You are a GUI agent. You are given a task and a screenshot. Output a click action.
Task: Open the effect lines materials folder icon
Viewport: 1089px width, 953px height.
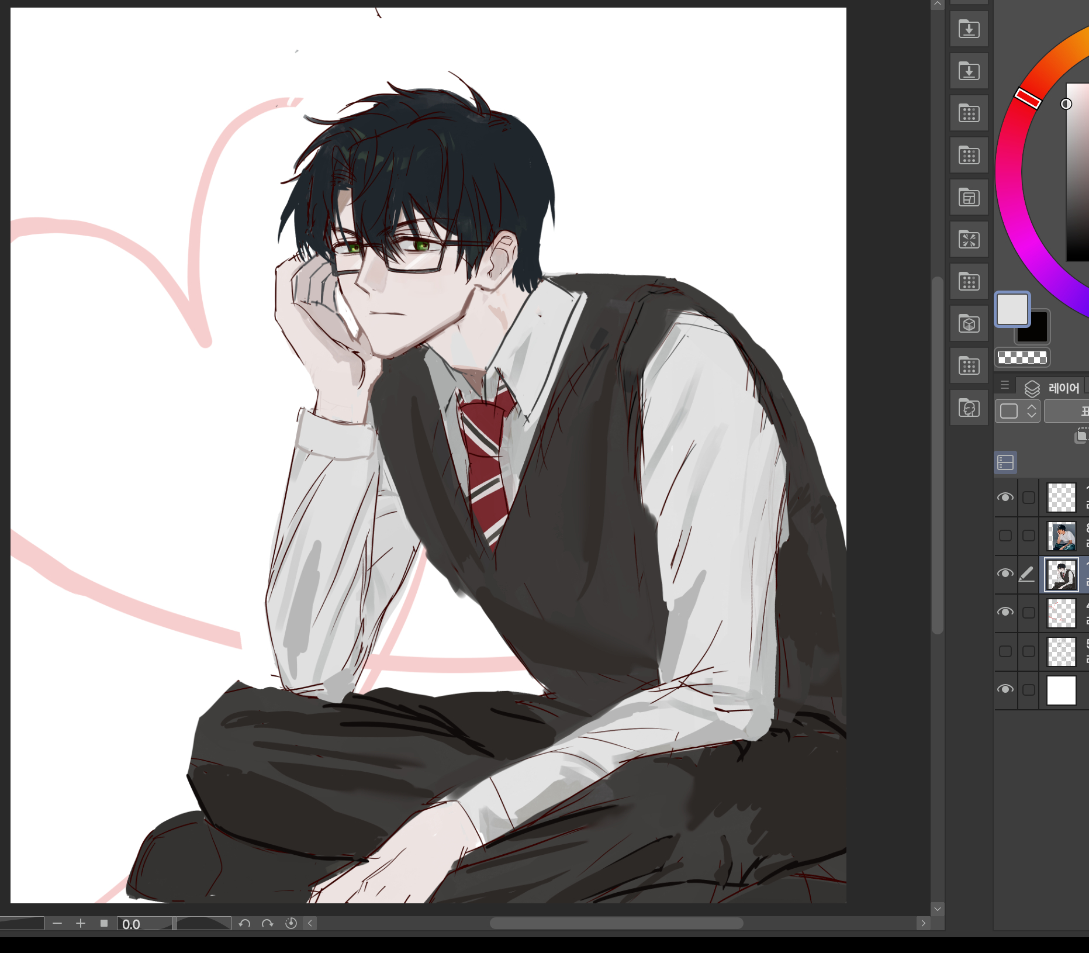[969, 240]
